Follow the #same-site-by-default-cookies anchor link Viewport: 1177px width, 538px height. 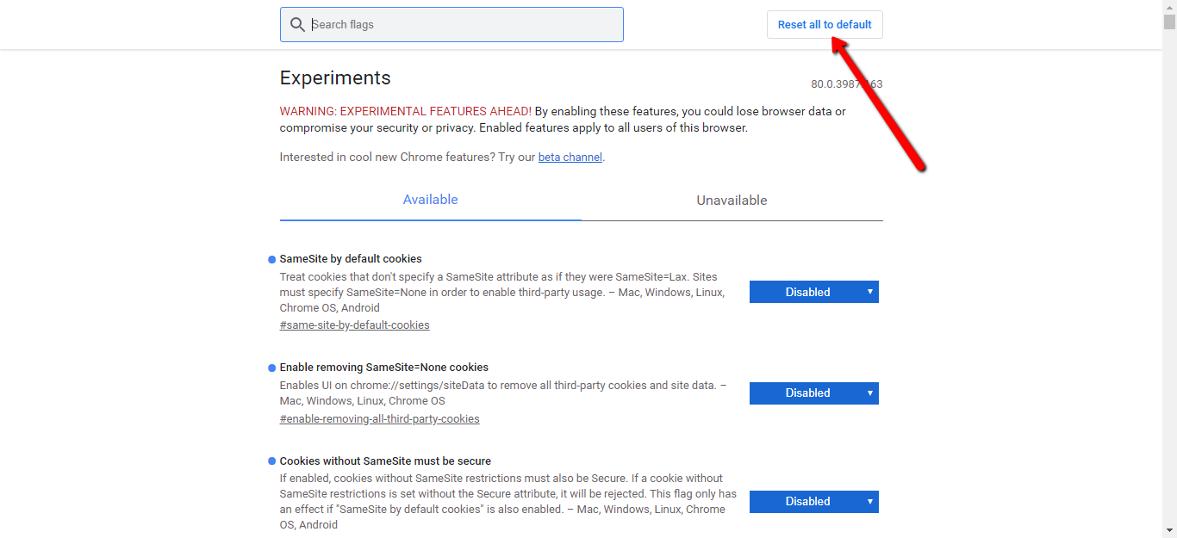tap(354, 325)
